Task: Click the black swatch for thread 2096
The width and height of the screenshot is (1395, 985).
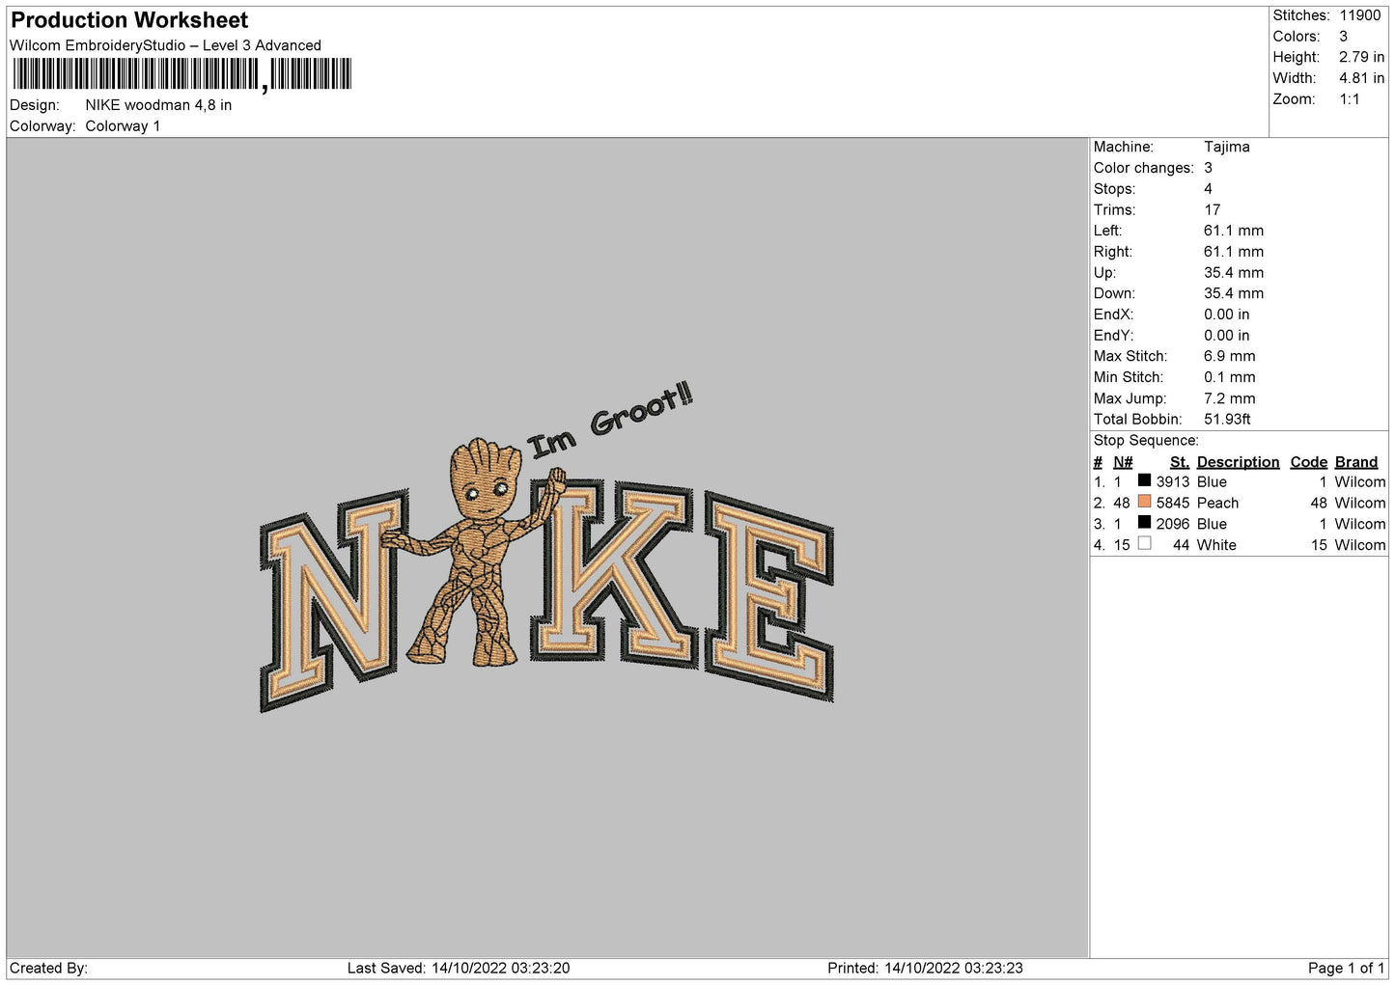Action: [1144, 523]
